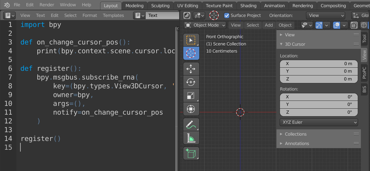The height and width of the screenshot is (171, 370).
Task: Click the cursor tool icon in tool settings header
Action: click(214, 15)
